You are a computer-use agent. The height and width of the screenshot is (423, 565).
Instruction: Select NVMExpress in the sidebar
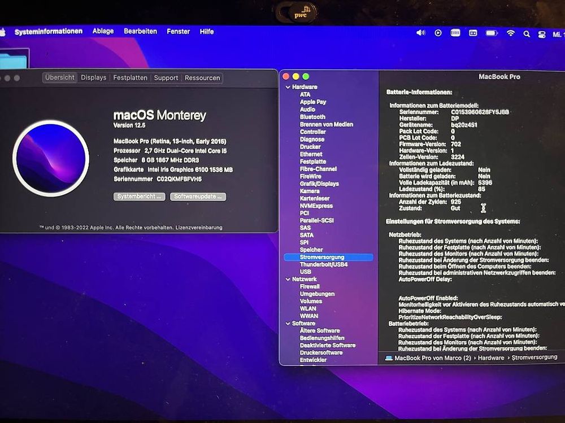(x=316, y=206)
